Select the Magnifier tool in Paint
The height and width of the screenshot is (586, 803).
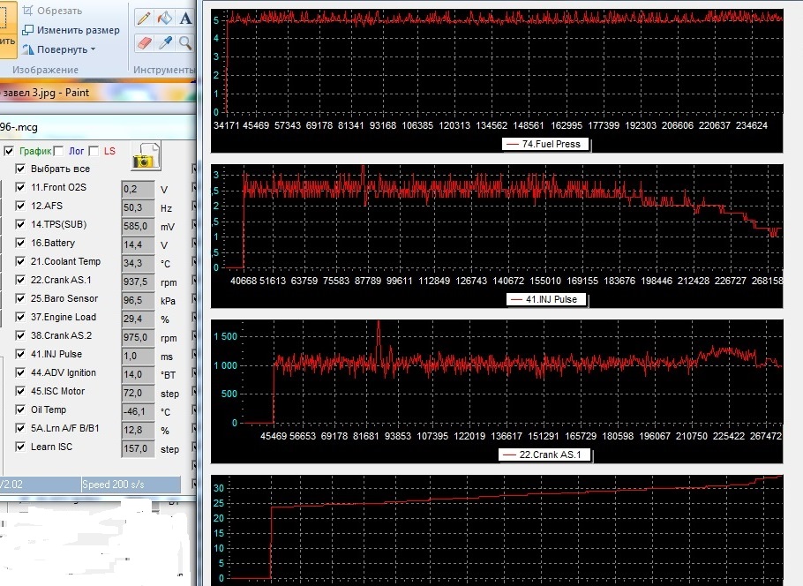click(185, 42)
